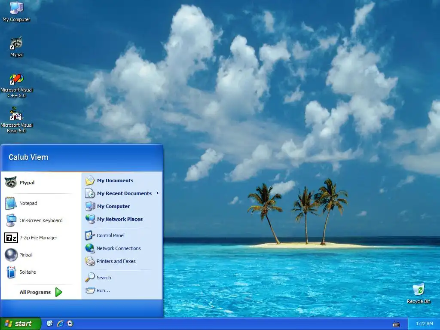This screenshot has height=330, width=440.
Task: Open Search from the Start menu
Action: (x=122, y=278)
